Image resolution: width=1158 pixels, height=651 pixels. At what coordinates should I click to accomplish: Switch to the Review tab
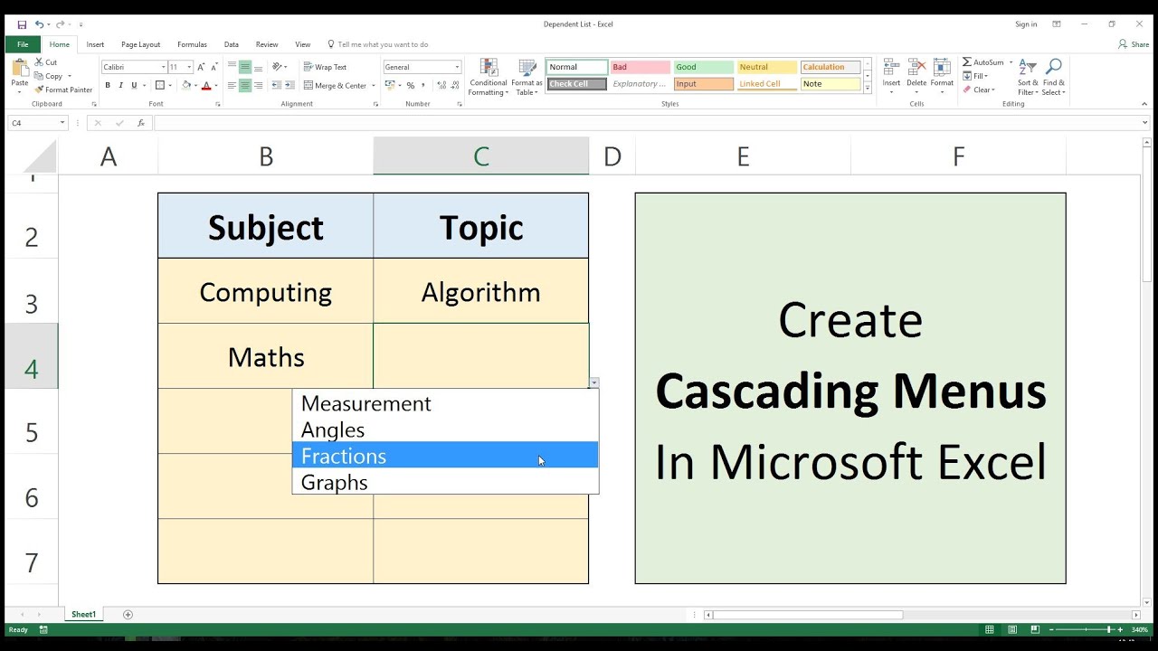coord(267,44)
